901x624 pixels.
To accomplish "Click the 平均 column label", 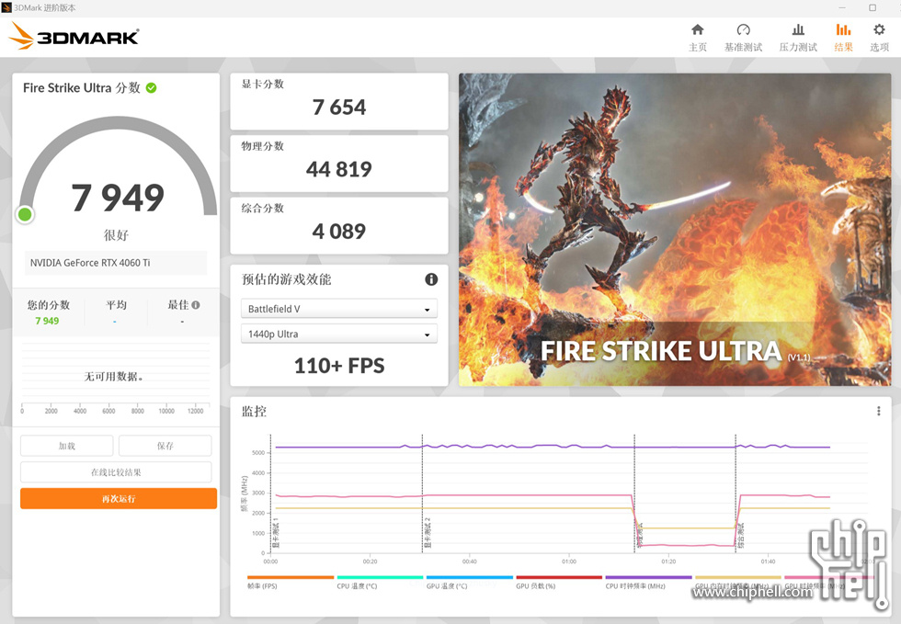I will [x=116, y=305].
